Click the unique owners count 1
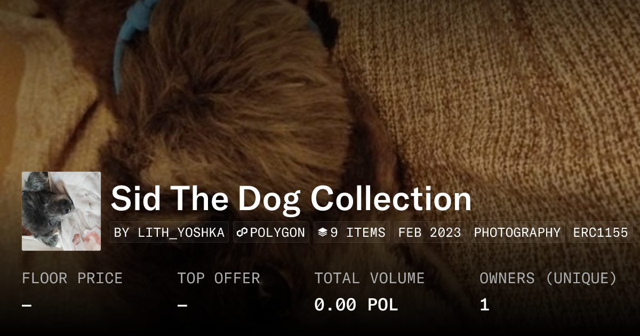This screenshot has height=336, width=640. (484, 305)
